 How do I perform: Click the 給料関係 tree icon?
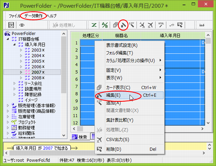tap(14, 133)
